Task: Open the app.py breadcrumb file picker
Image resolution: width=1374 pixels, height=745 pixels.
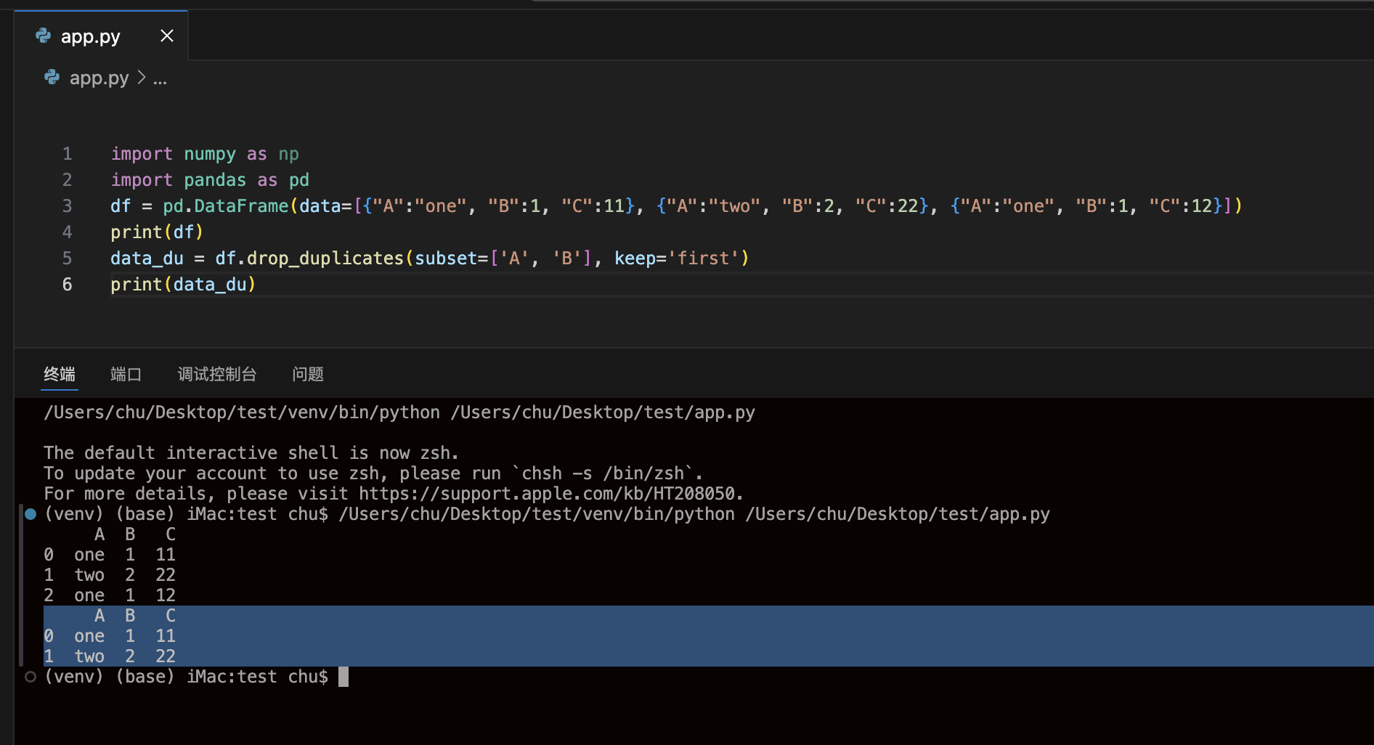Action: [99, 78]
